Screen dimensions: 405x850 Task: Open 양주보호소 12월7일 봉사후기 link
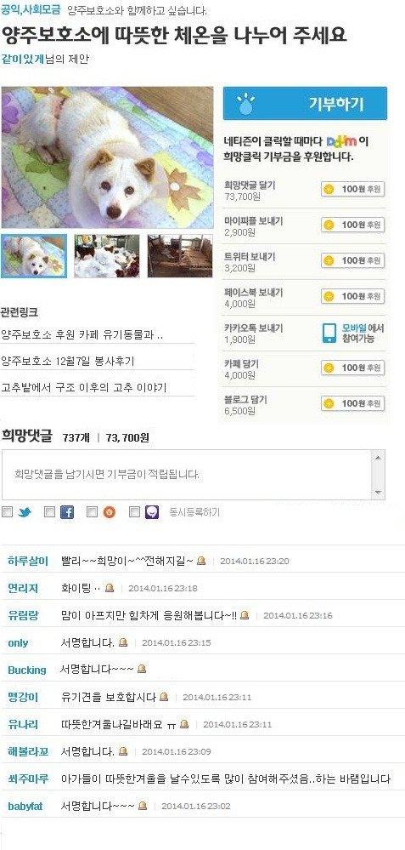click(68, 361)
